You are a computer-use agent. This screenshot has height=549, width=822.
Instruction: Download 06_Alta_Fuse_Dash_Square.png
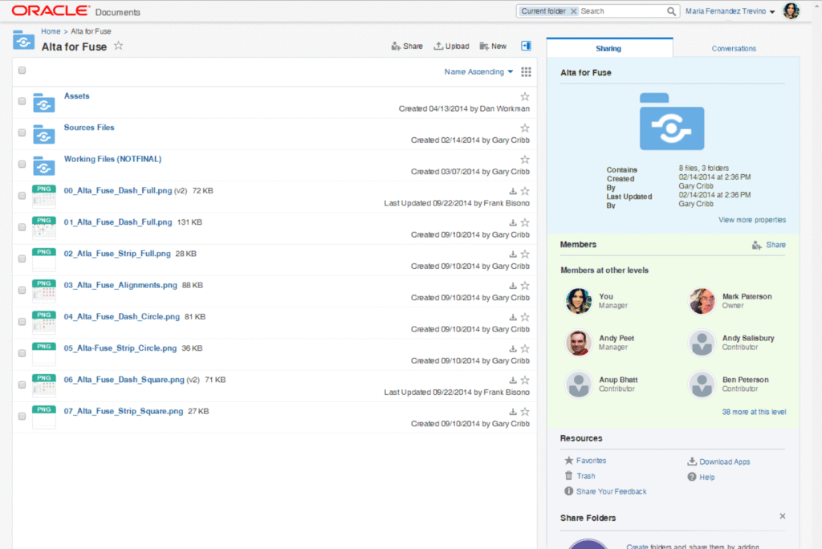pos(513,380)
